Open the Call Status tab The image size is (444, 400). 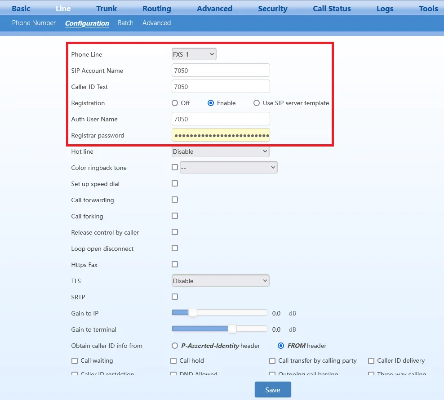pos(332,9)
